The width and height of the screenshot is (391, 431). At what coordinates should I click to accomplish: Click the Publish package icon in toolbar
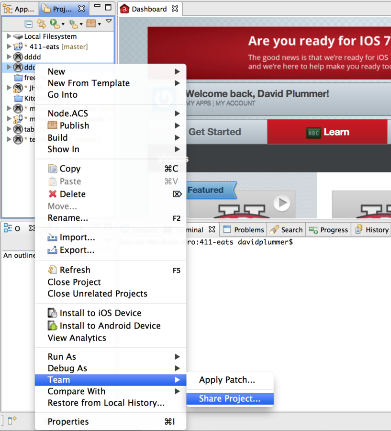coord(91,23)
